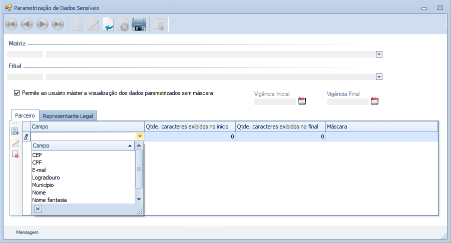
Task: Go to the previous record
Action: 27,24
